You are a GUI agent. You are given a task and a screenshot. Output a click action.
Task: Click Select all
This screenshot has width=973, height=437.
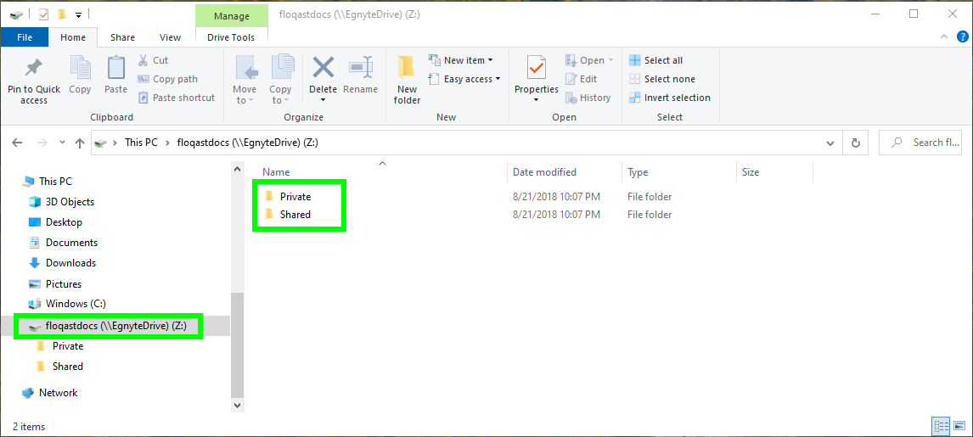pyautogui.click(x=656, y=60)
